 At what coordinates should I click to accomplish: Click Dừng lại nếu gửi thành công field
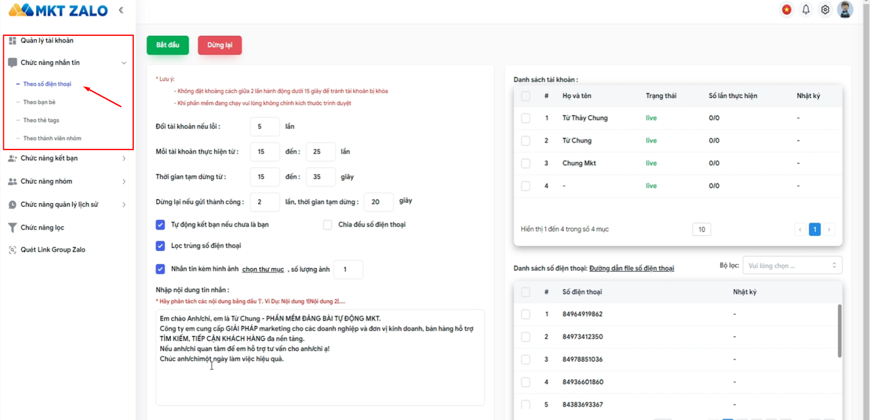click(x=265, y=202)
